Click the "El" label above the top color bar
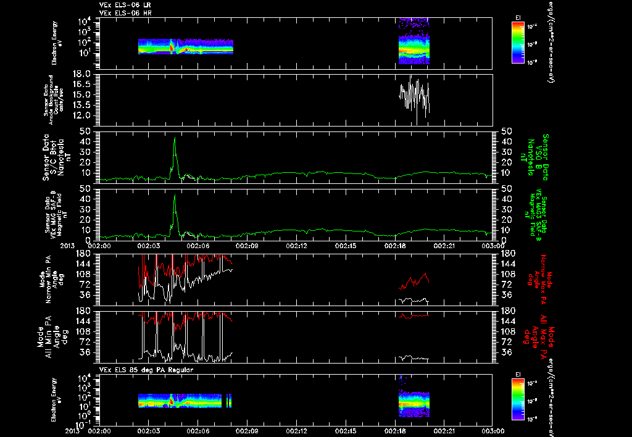The image size is (632, 437). (518, 18)
